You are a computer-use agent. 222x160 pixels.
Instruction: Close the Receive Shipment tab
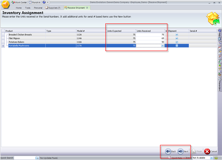click(x=87, y=8)
